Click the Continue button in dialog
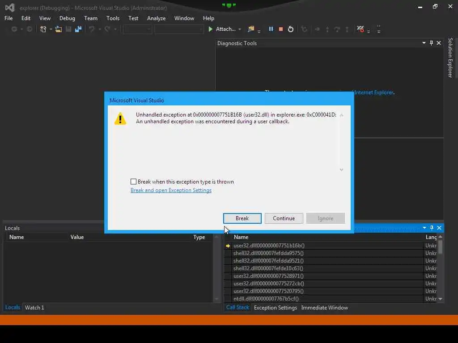Viewport: 458px width, 343px height. point(284,218)
